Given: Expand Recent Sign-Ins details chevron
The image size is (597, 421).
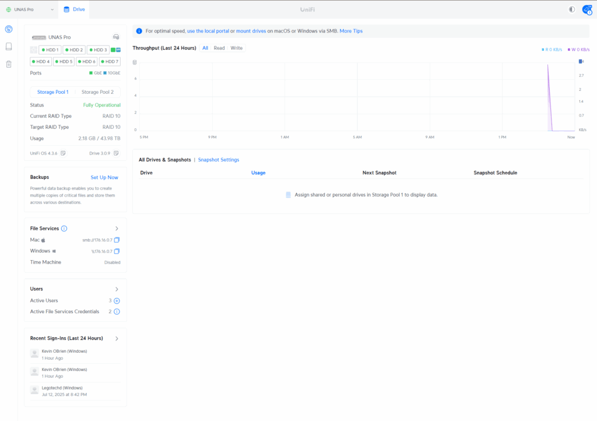Looking at the screenshot, I should point(117,339).
